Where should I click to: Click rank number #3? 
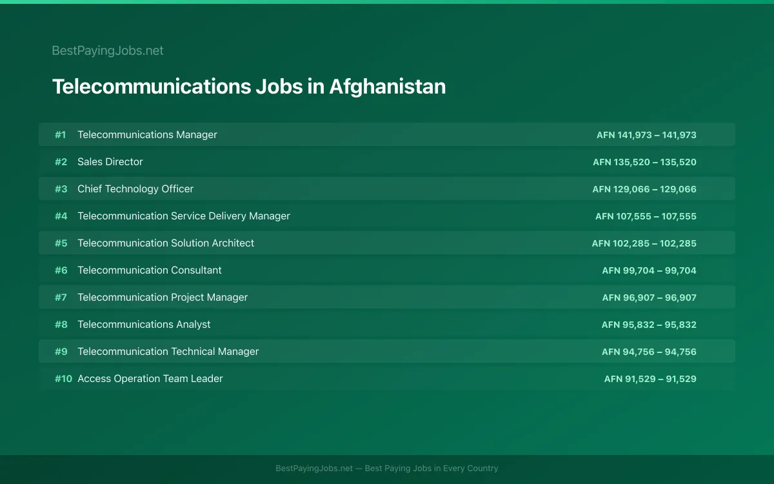pyautogui.click(x=61, y=189)
